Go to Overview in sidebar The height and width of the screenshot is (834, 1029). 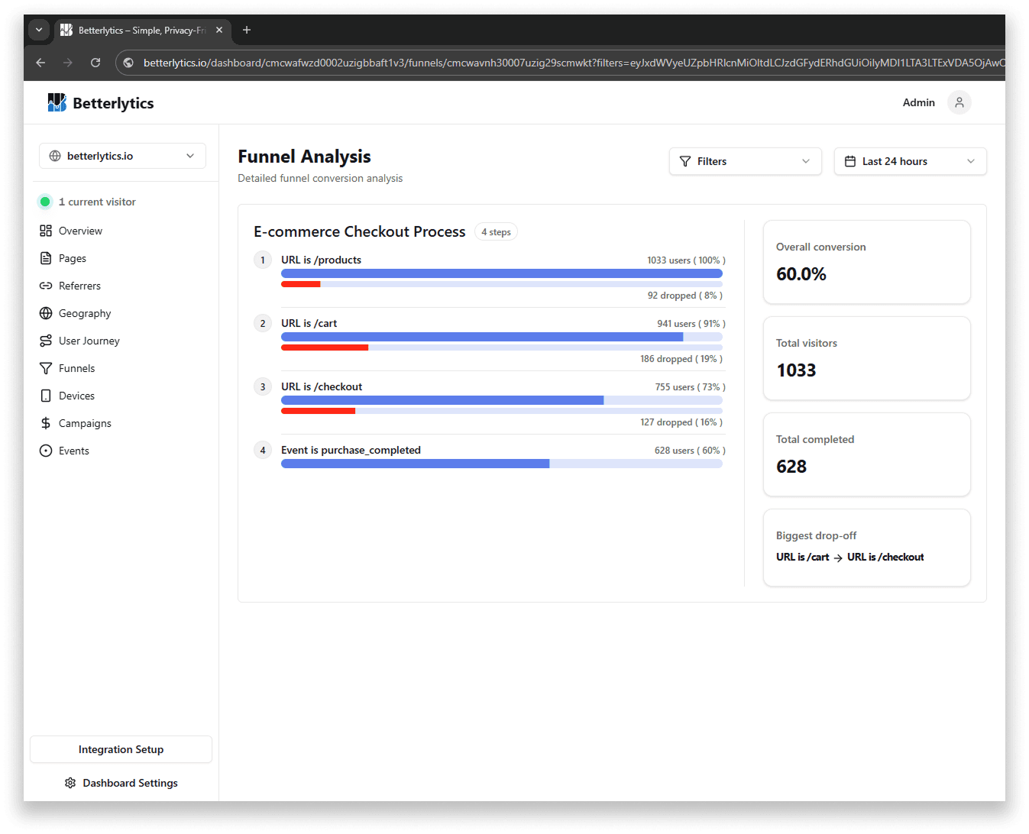click(80, 231)
